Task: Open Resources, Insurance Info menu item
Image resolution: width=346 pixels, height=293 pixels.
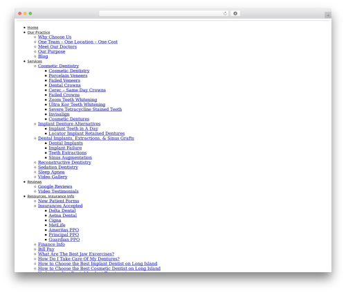Action: pos(51,196)
